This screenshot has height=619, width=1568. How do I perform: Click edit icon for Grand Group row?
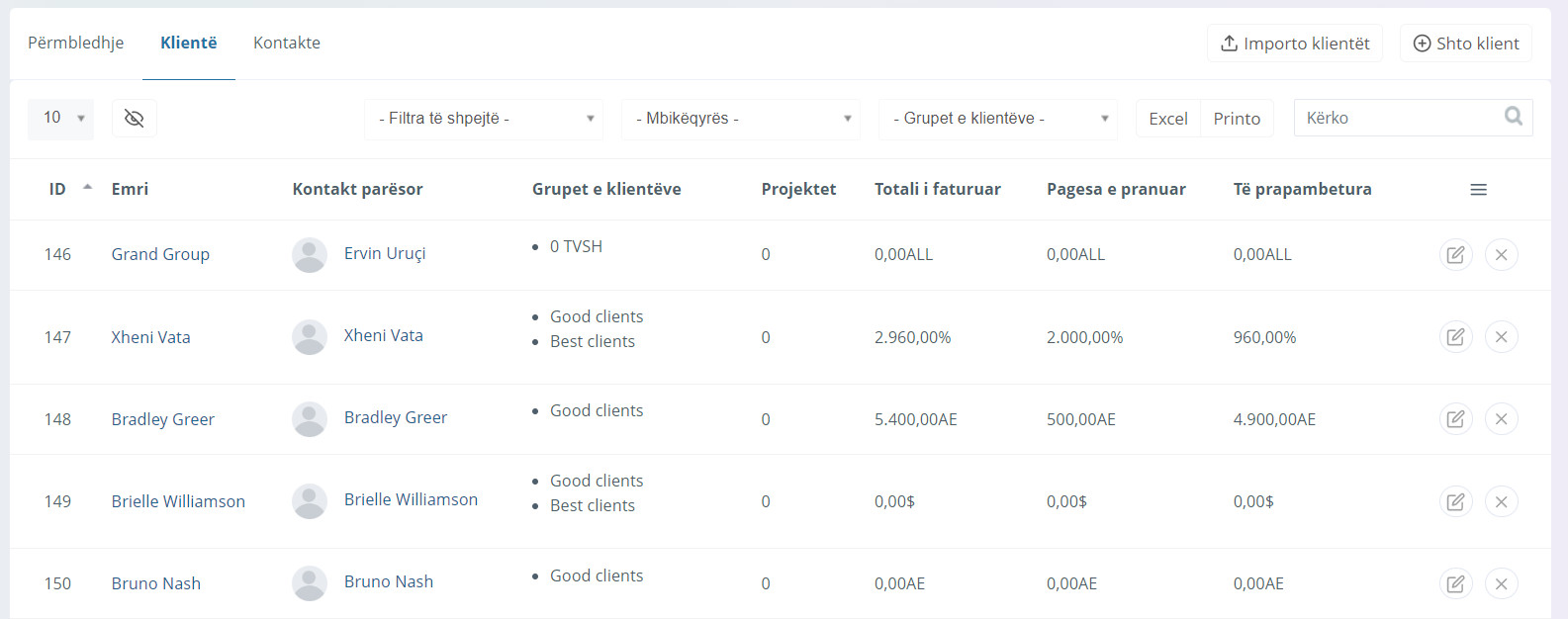1455,255
